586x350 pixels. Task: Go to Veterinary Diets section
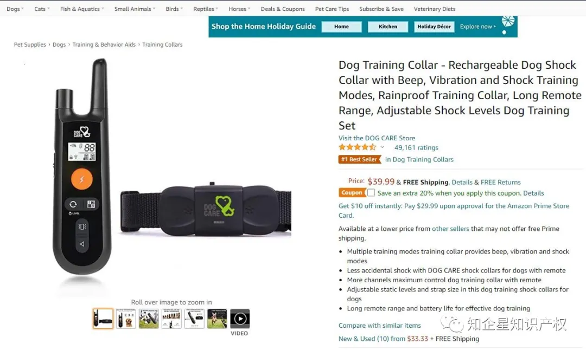pos(434,9)
